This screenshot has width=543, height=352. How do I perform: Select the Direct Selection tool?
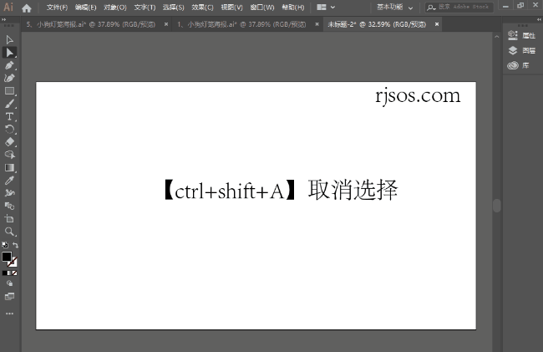tap(9, 53)
